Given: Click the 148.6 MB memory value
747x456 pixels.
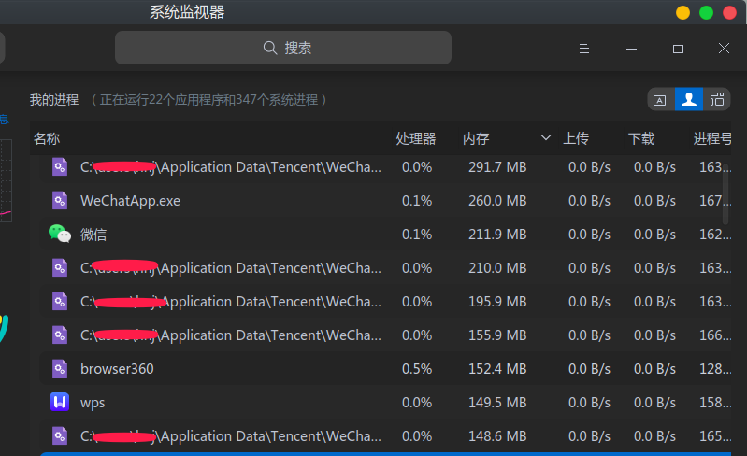Looking at the screenshot, I should (497, 436).
